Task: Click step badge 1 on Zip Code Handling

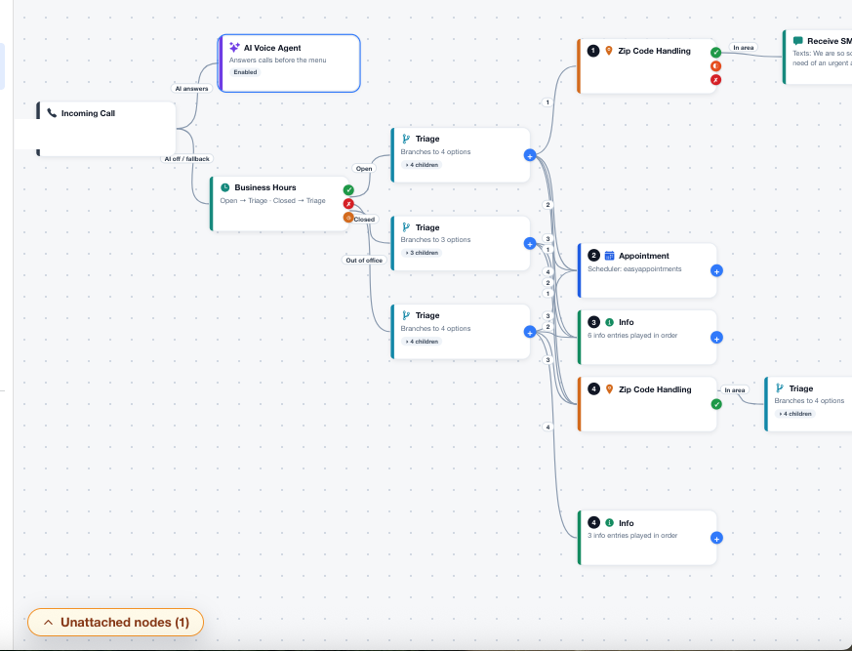Action: click(593, 51)
